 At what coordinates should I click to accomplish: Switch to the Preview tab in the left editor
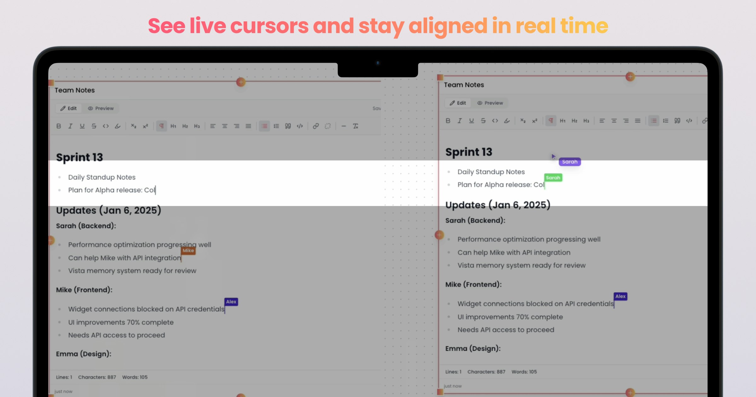[x=101, y=108]
